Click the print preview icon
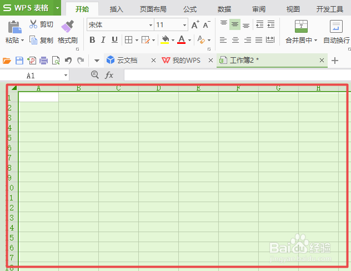The height and width of the screenshot is (271, 351). (56, 61)
